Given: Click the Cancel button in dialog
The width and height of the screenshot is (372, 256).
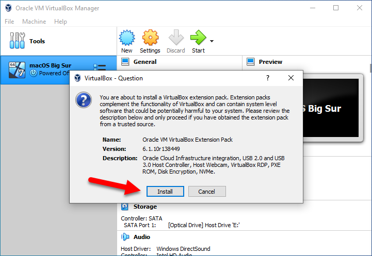Looking at the screenshot, I should coord(206,191).
